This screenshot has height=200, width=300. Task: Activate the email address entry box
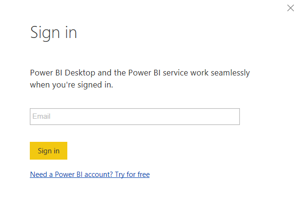click(135, 116)
